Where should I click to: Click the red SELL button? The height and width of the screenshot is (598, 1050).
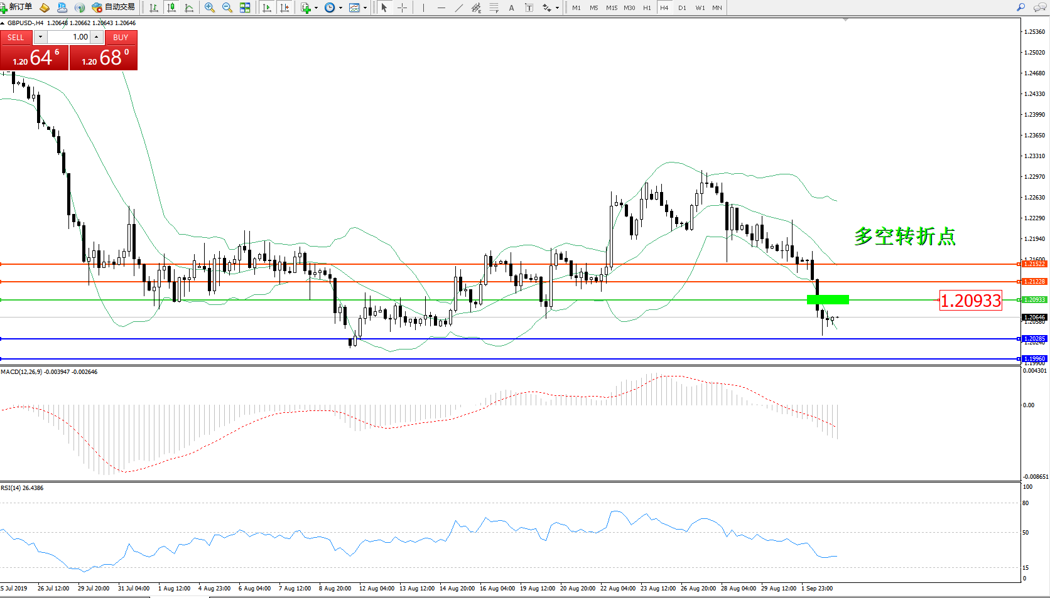pos(16,38)
